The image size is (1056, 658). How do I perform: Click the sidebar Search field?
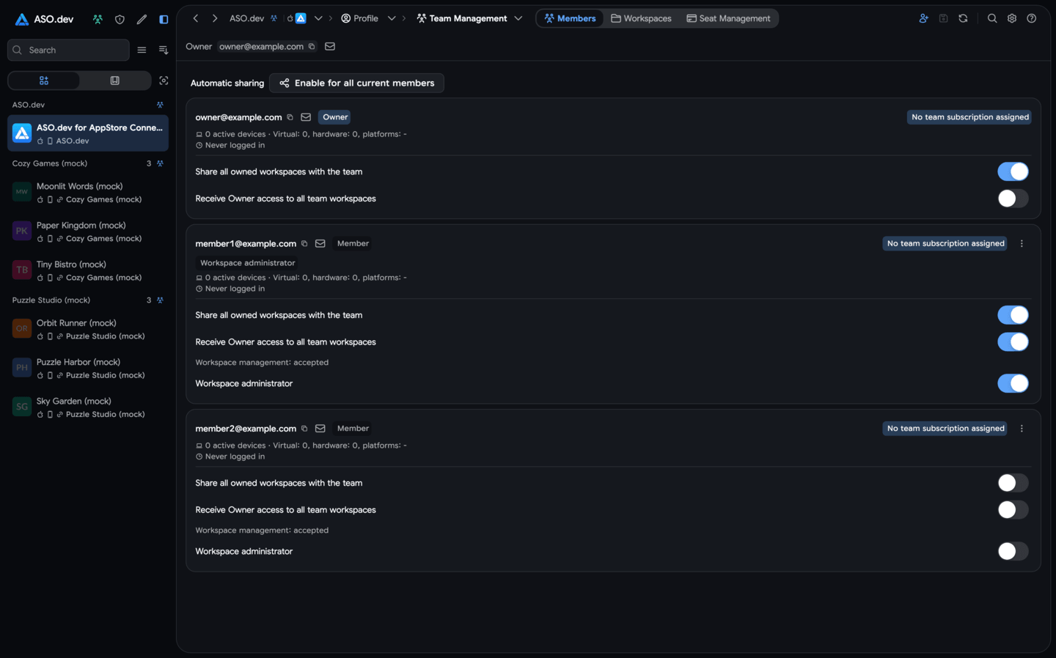[68, 50]
